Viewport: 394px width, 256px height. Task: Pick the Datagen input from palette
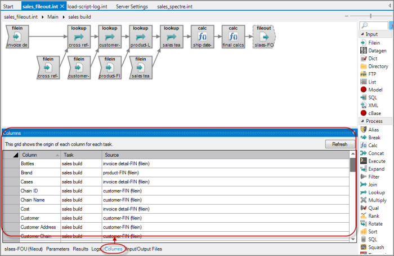coord(377,50)
